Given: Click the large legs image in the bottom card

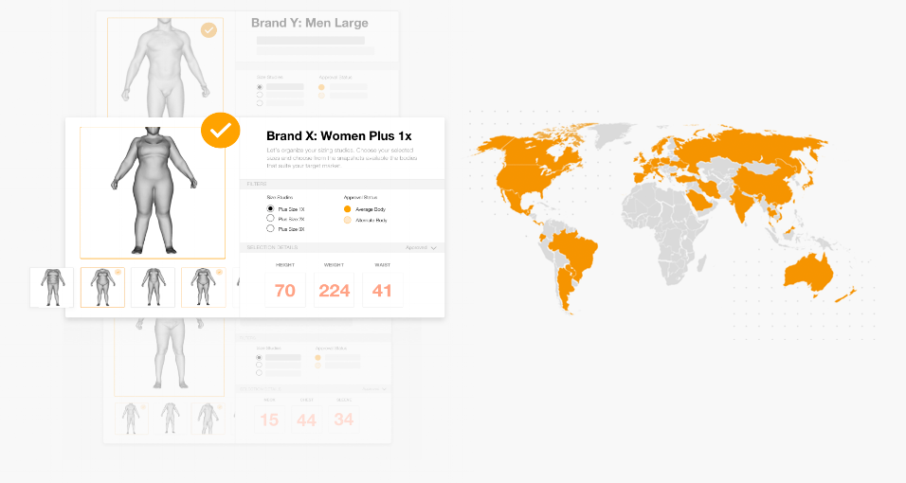Looking at the screenshot, I should [170, 356].
